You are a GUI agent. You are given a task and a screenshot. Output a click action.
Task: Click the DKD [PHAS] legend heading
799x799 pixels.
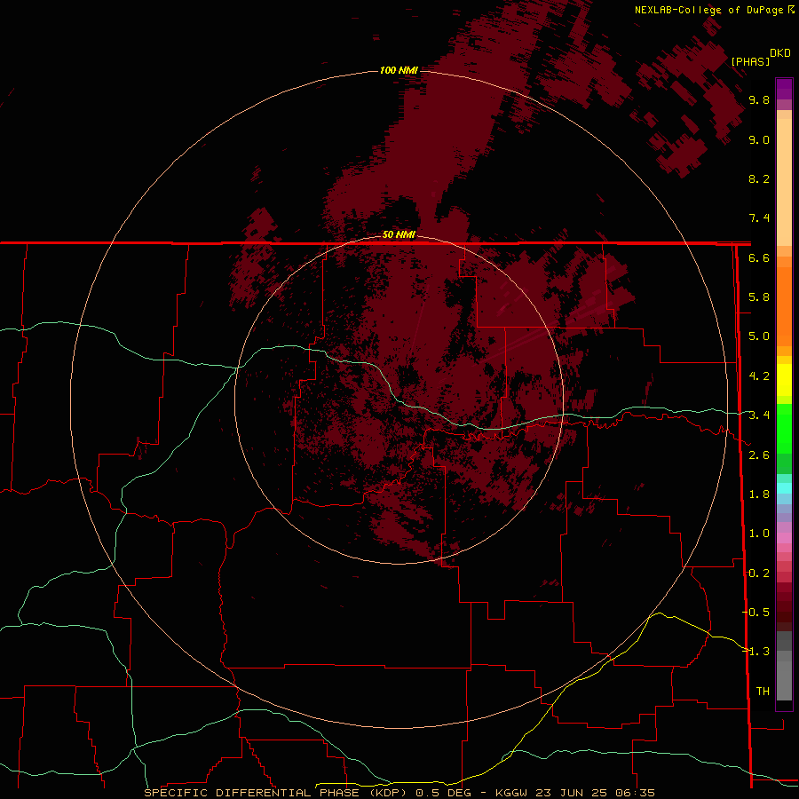click(760, 58)
